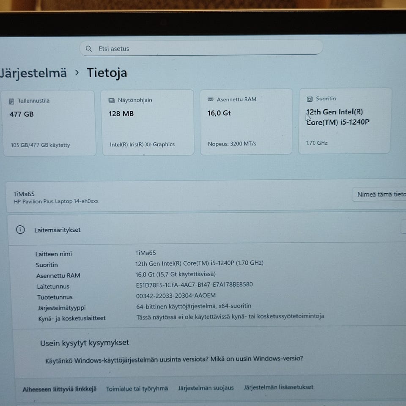
Task: Click the Asennettu RAM memory icon
Action: [x=211, y=99]
